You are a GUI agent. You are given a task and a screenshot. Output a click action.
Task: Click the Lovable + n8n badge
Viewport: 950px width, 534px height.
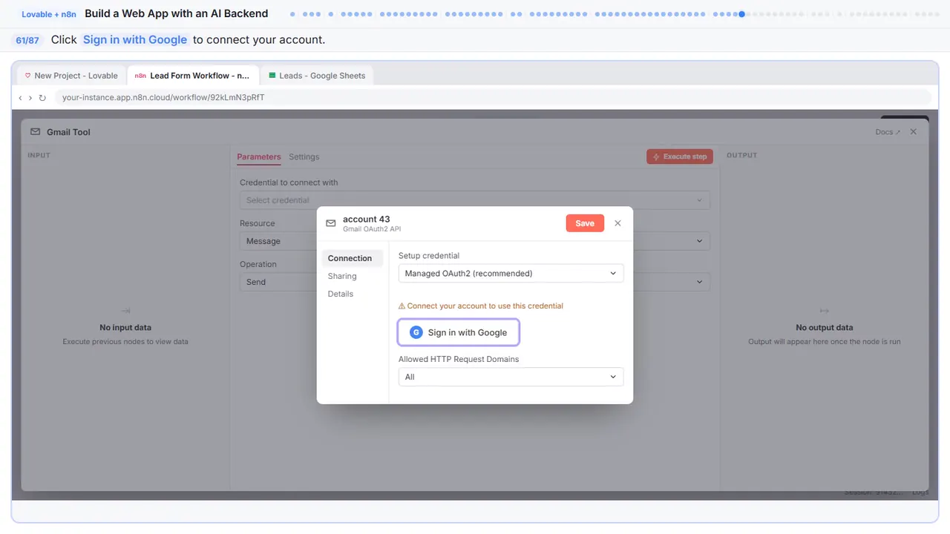pyautogui.click(x=49, y=14)
